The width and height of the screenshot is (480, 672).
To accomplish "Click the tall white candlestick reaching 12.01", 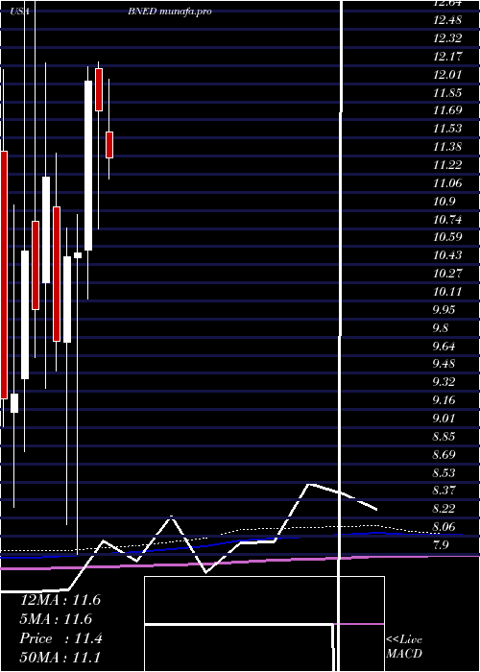I will tap(88, 165).
